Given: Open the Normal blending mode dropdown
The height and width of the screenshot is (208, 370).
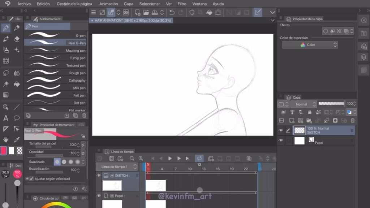Looking at the screenshot, I should (303, 104).
